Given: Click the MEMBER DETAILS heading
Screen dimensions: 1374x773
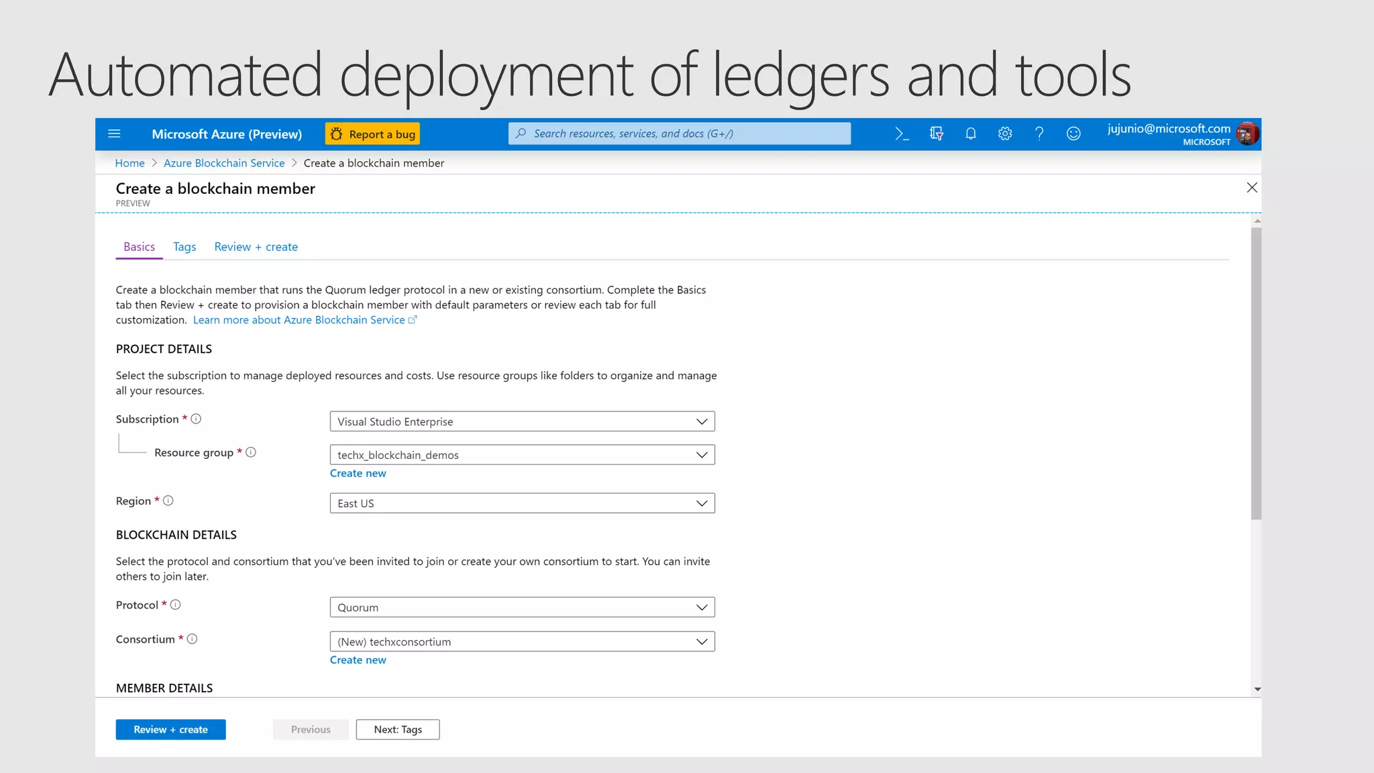Looking at the screenshot, I should click(x=164, y=688).
